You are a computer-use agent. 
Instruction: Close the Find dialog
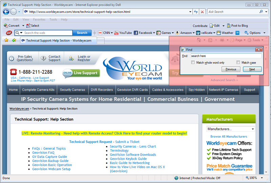(259, 50)
